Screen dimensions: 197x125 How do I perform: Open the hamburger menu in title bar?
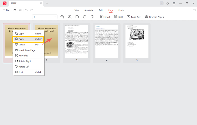[174, 3]
